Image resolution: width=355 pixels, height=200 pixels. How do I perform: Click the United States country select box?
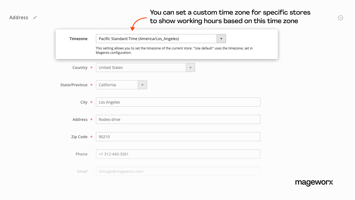pyautogui.click(x=141, y=68)
